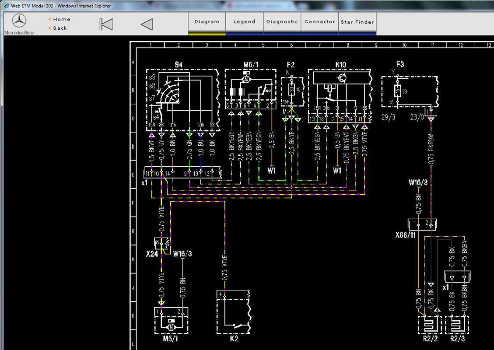
Task: Select the F2 fuse symbol
Action: [x=292, y=91]
